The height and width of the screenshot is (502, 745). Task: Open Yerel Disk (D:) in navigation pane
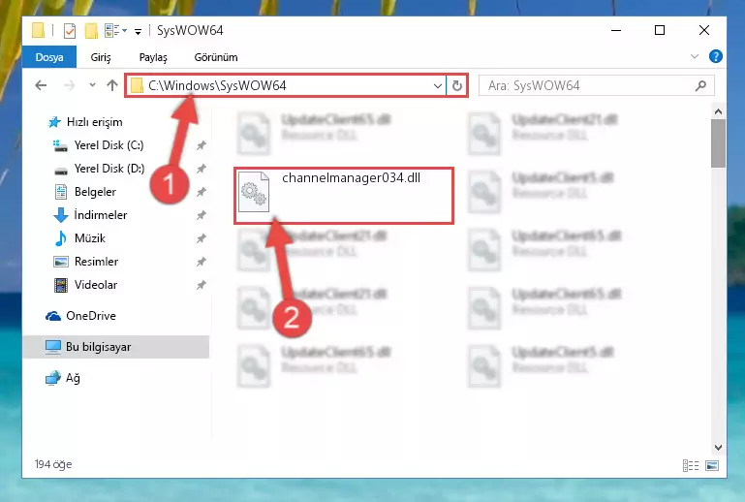point(109,169)
